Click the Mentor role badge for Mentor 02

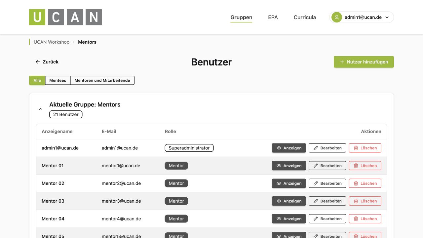(x=176, y=183)
